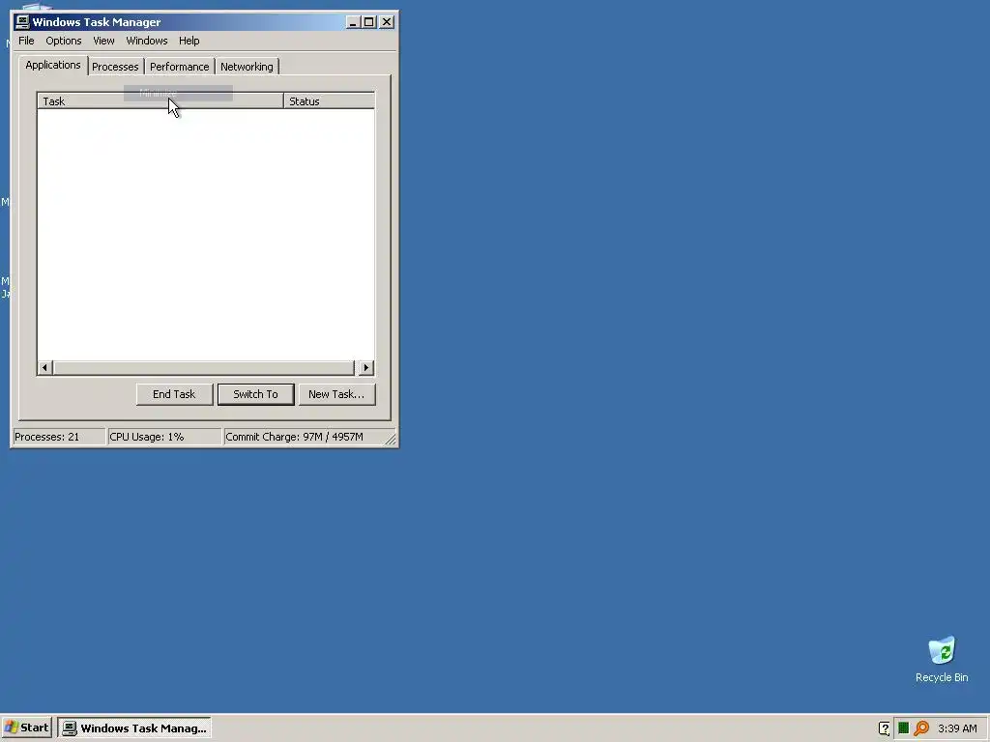Click the Processes: 21 status bar text
990x742 pixels.
47,437
